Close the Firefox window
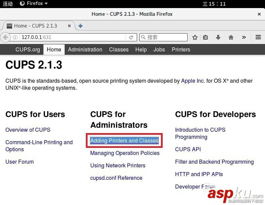 point(259,14)
